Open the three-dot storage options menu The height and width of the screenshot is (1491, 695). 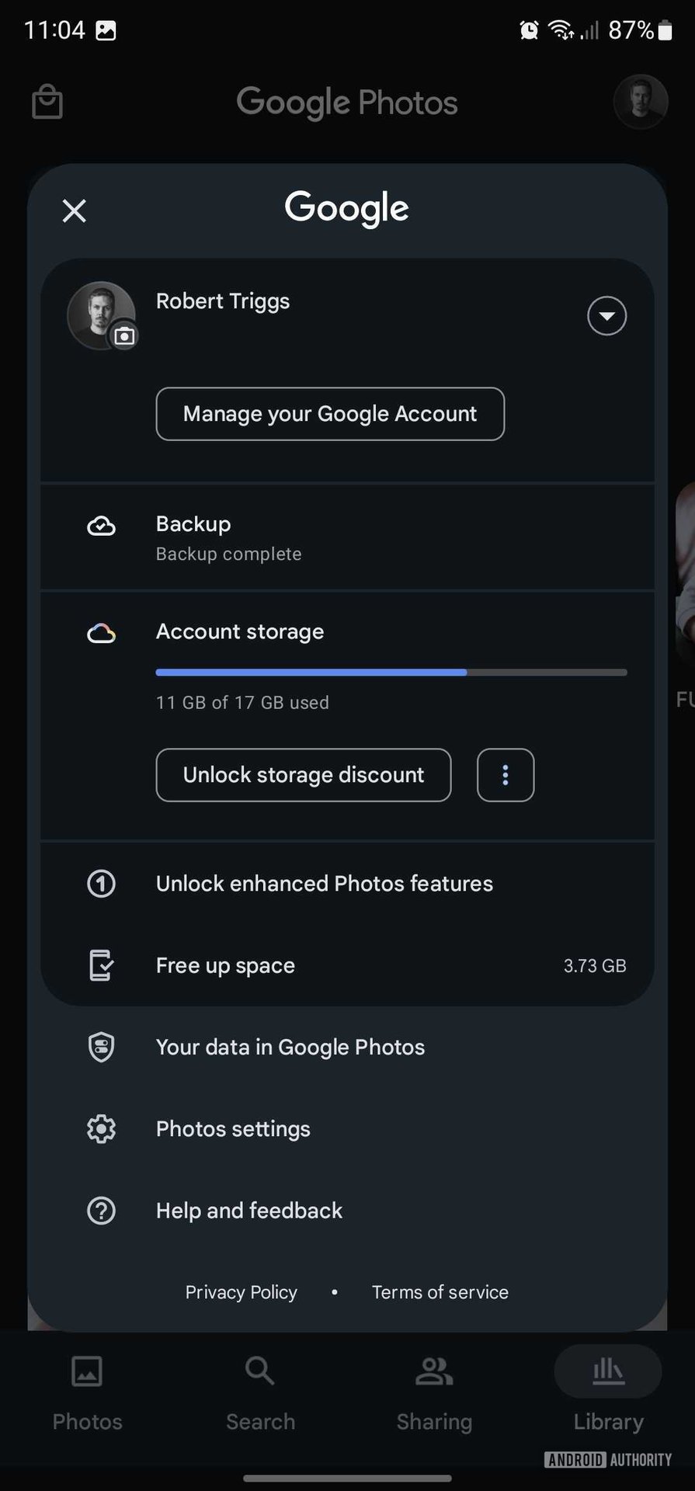(506, 775)
